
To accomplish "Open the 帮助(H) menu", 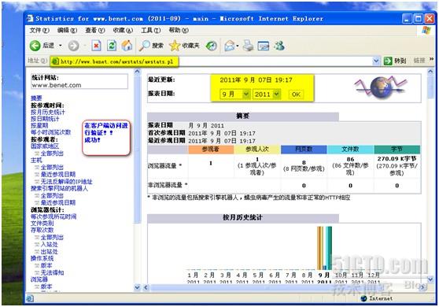I will 179,30.
